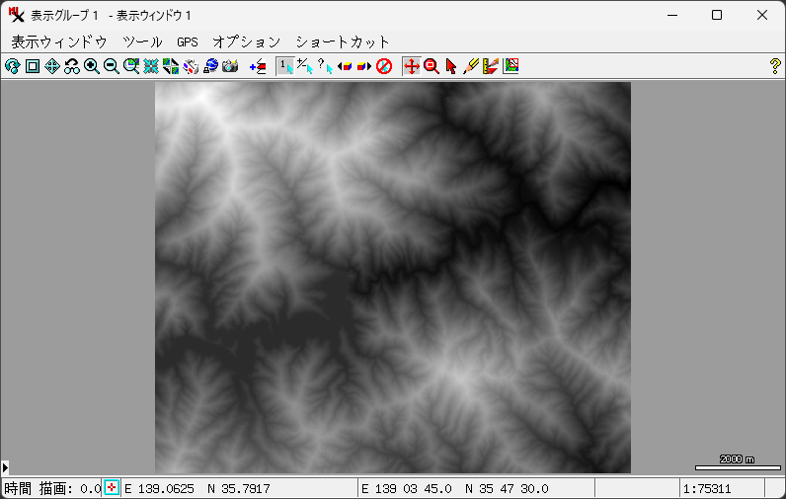Toggle the single-select cursor mode button
Image resolution: width=786 pixels, height=499 pixels.
284,66
